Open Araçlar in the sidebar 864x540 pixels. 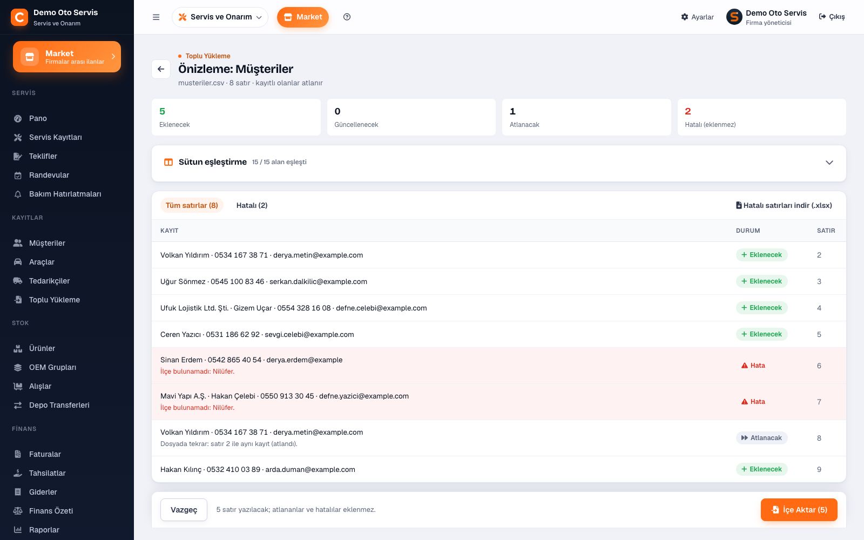(x=67, y=262)
